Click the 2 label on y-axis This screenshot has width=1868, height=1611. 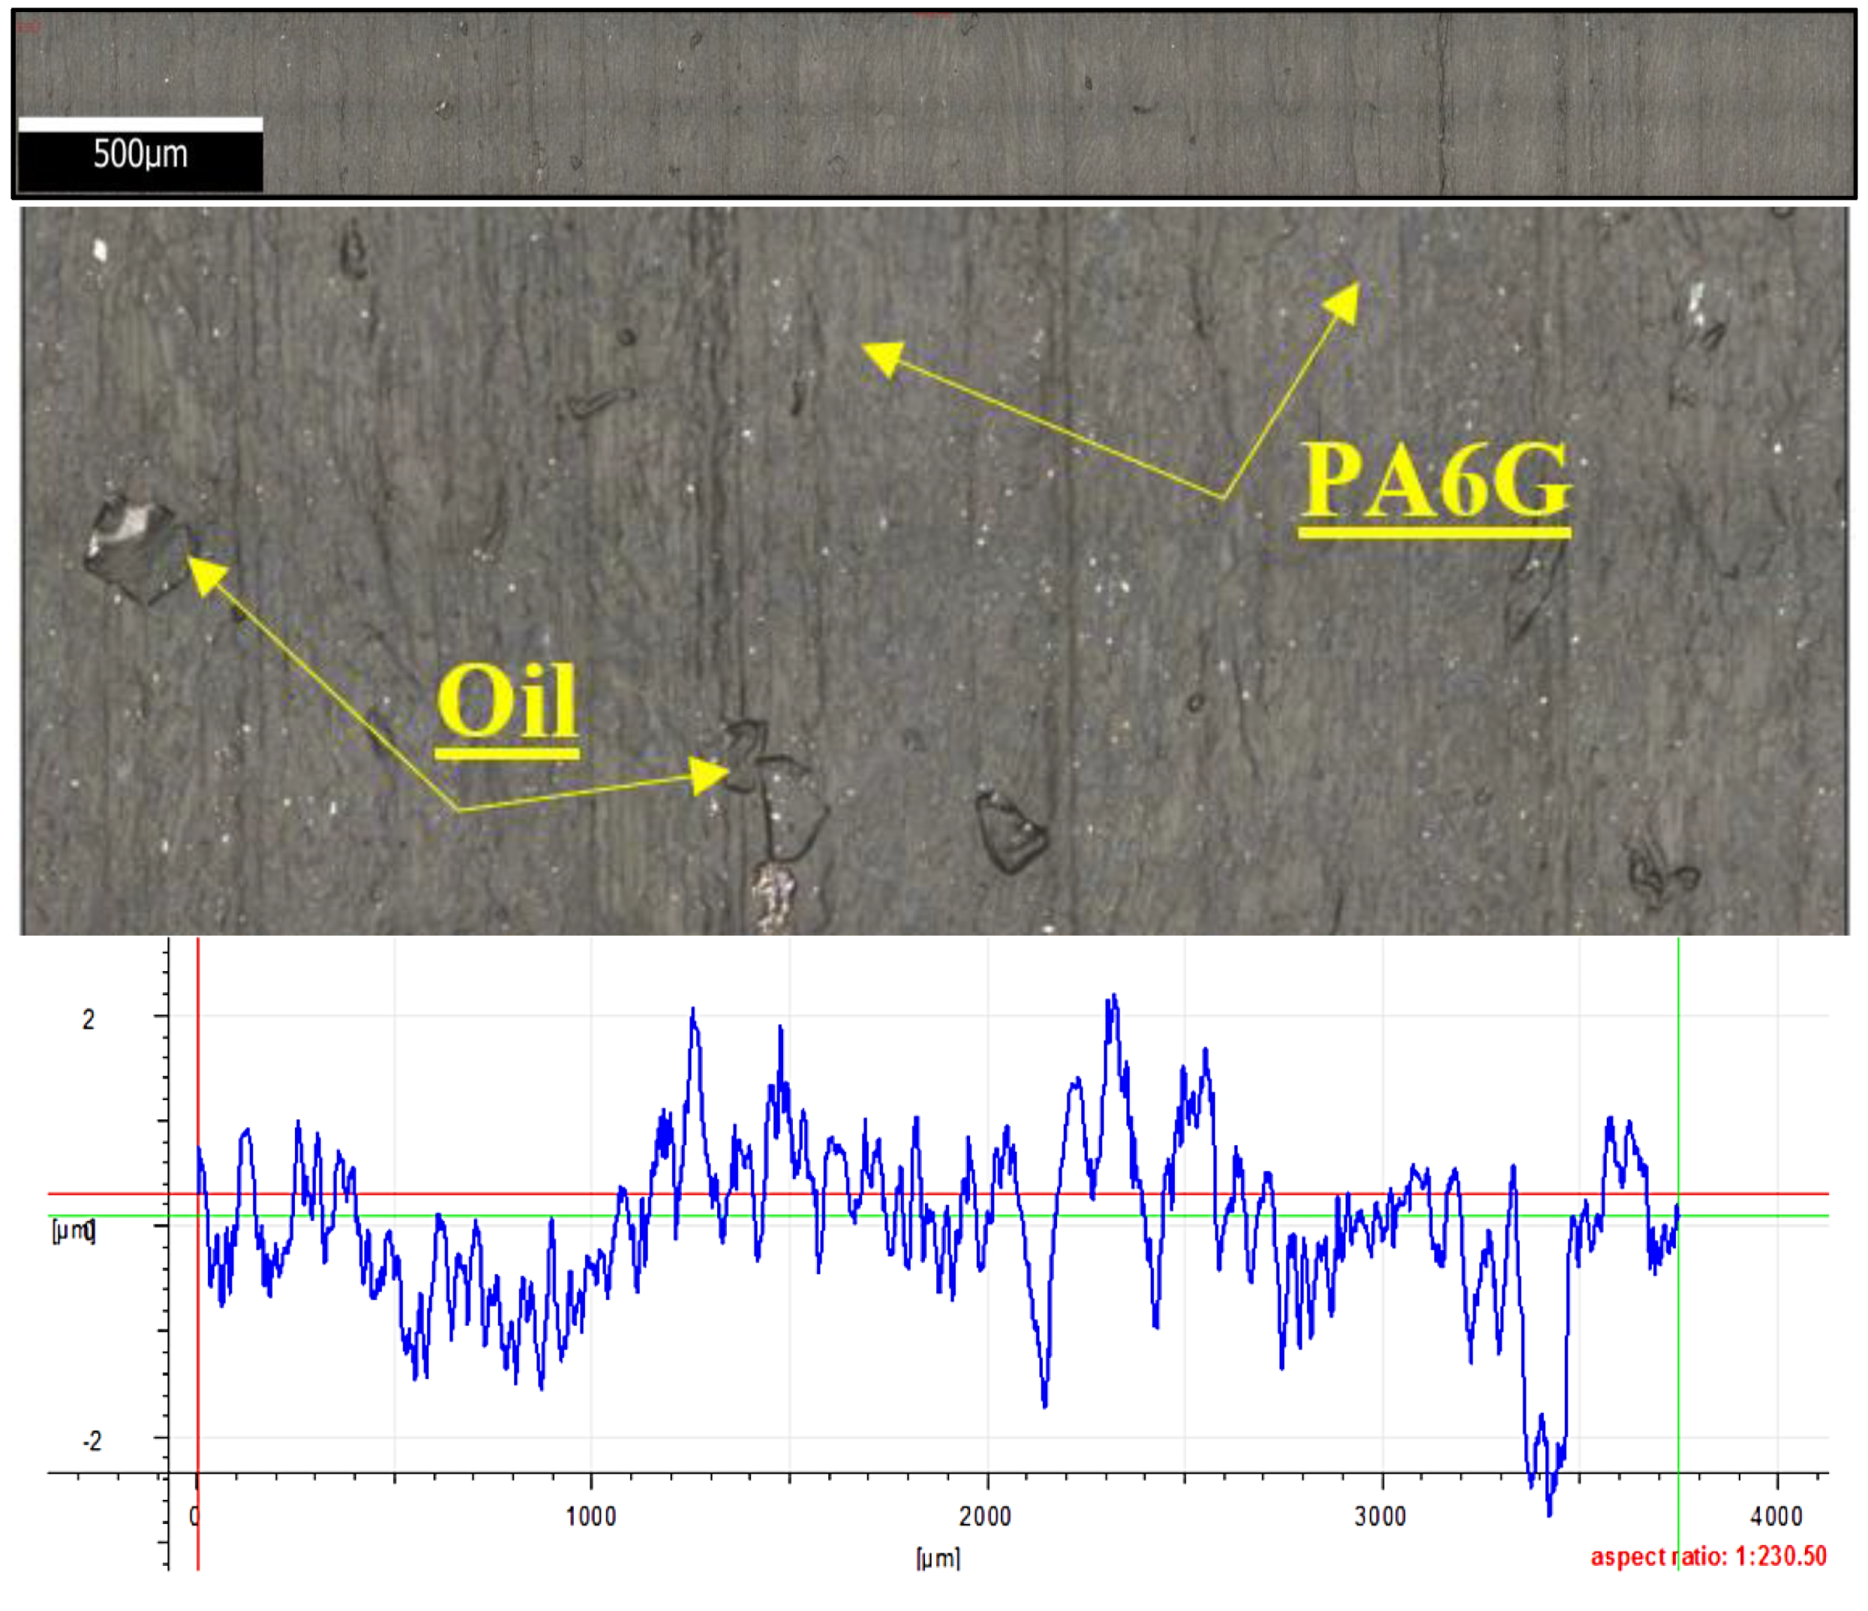(x=89, y=1020)
